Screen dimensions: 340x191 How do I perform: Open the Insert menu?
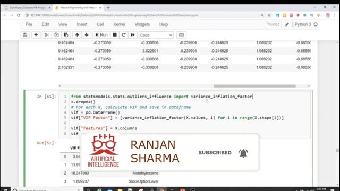[x=82, y=24]
